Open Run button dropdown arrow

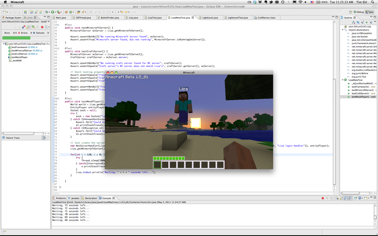point(55,12)
